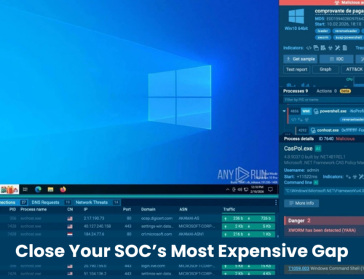Click the IP 40.127.240.158 cell
Image resolution: width=364 pixels, height=279 pixels.
[x=97, y=227]
